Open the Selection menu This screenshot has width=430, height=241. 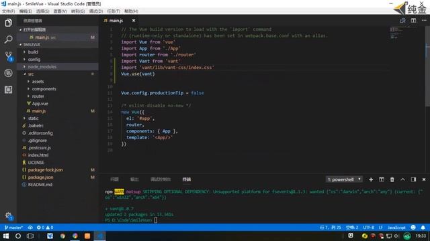tap(43, 11)
